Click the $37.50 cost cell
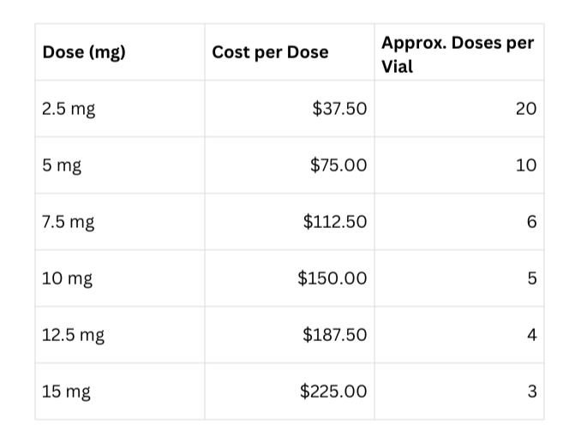 290,109
